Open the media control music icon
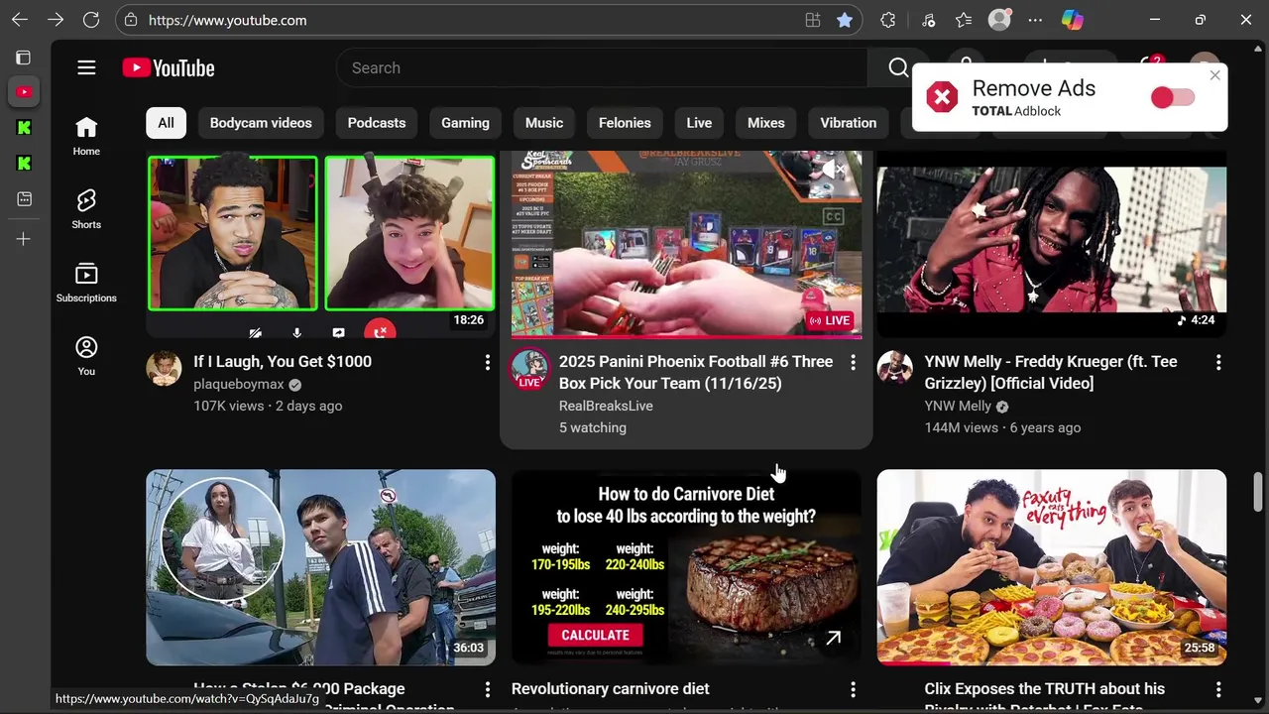The image size is (1269, 714). click(928, 20)
